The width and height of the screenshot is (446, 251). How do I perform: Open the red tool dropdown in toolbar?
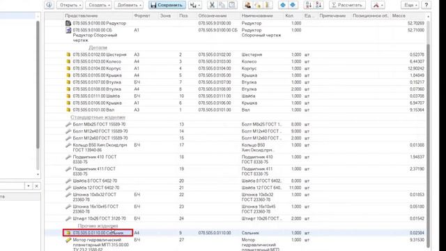[378, 5]
